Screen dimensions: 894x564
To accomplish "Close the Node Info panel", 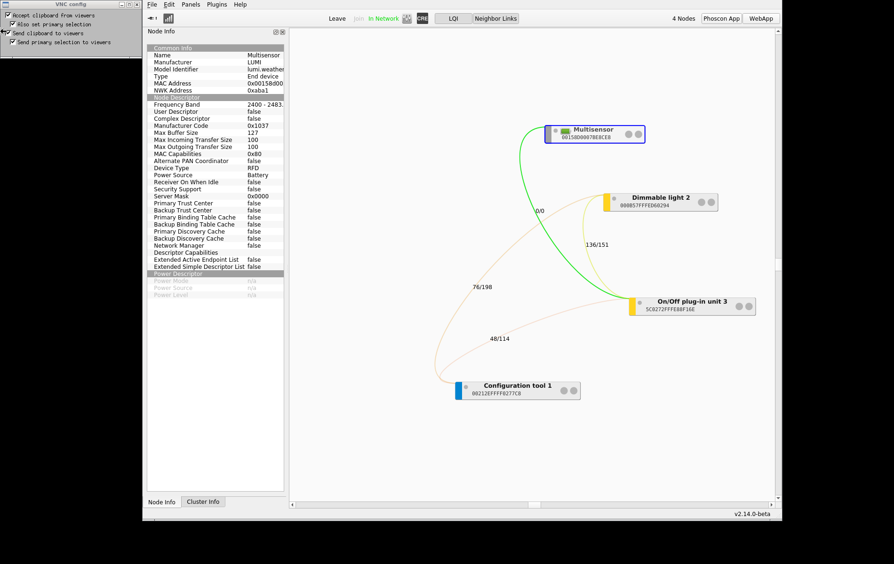I will tap(283, 32).
